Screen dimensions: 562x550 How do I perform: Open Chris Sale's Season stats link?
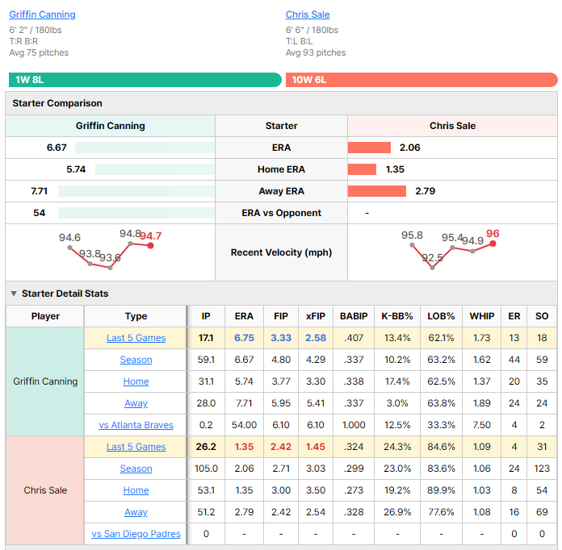pos(136,469)
